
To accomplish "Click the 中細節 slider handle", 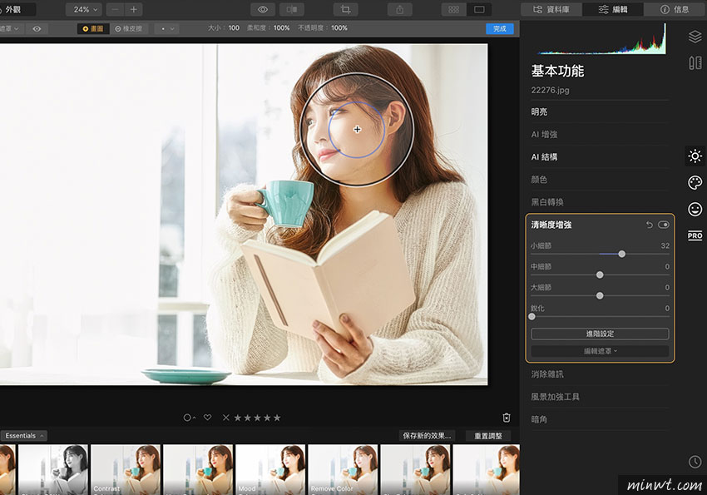I will coord(600,275).
